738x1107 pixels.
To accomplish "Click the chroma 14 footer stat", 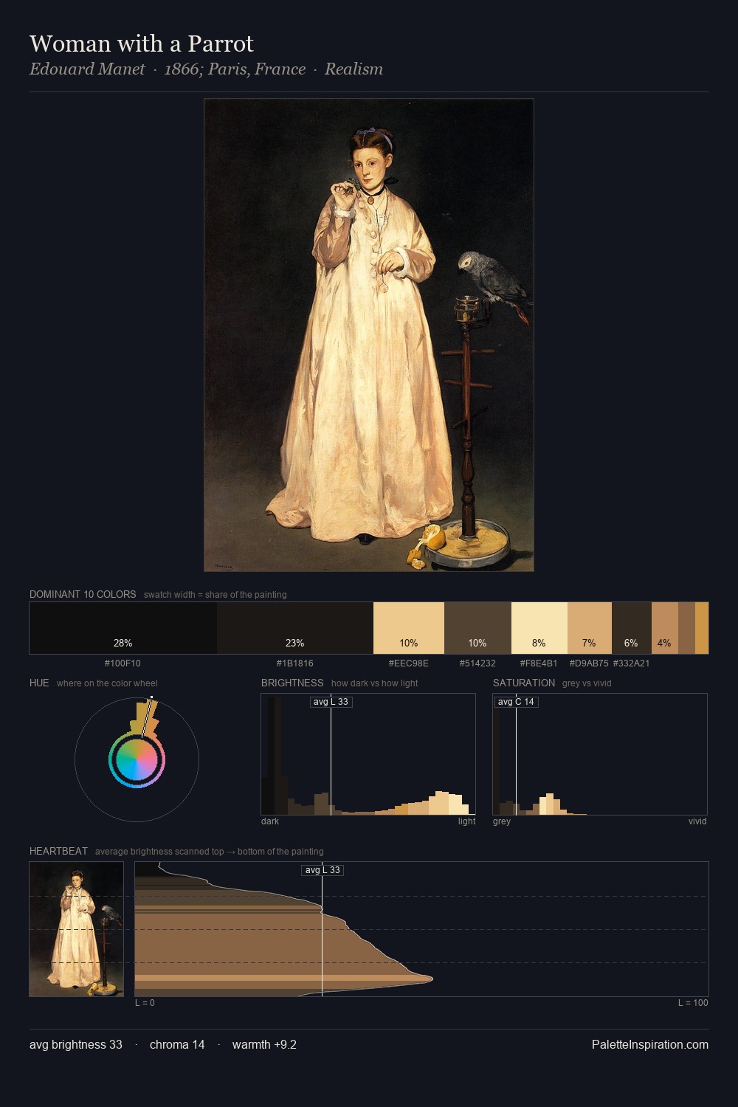I will [177, 1045].
